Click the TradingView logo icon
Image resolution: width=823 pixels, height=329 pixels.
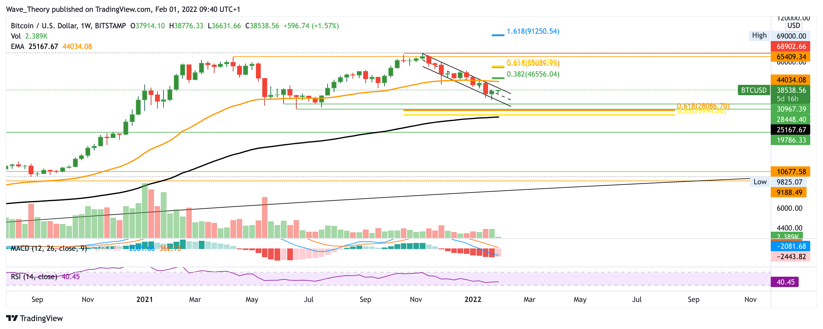12,318
